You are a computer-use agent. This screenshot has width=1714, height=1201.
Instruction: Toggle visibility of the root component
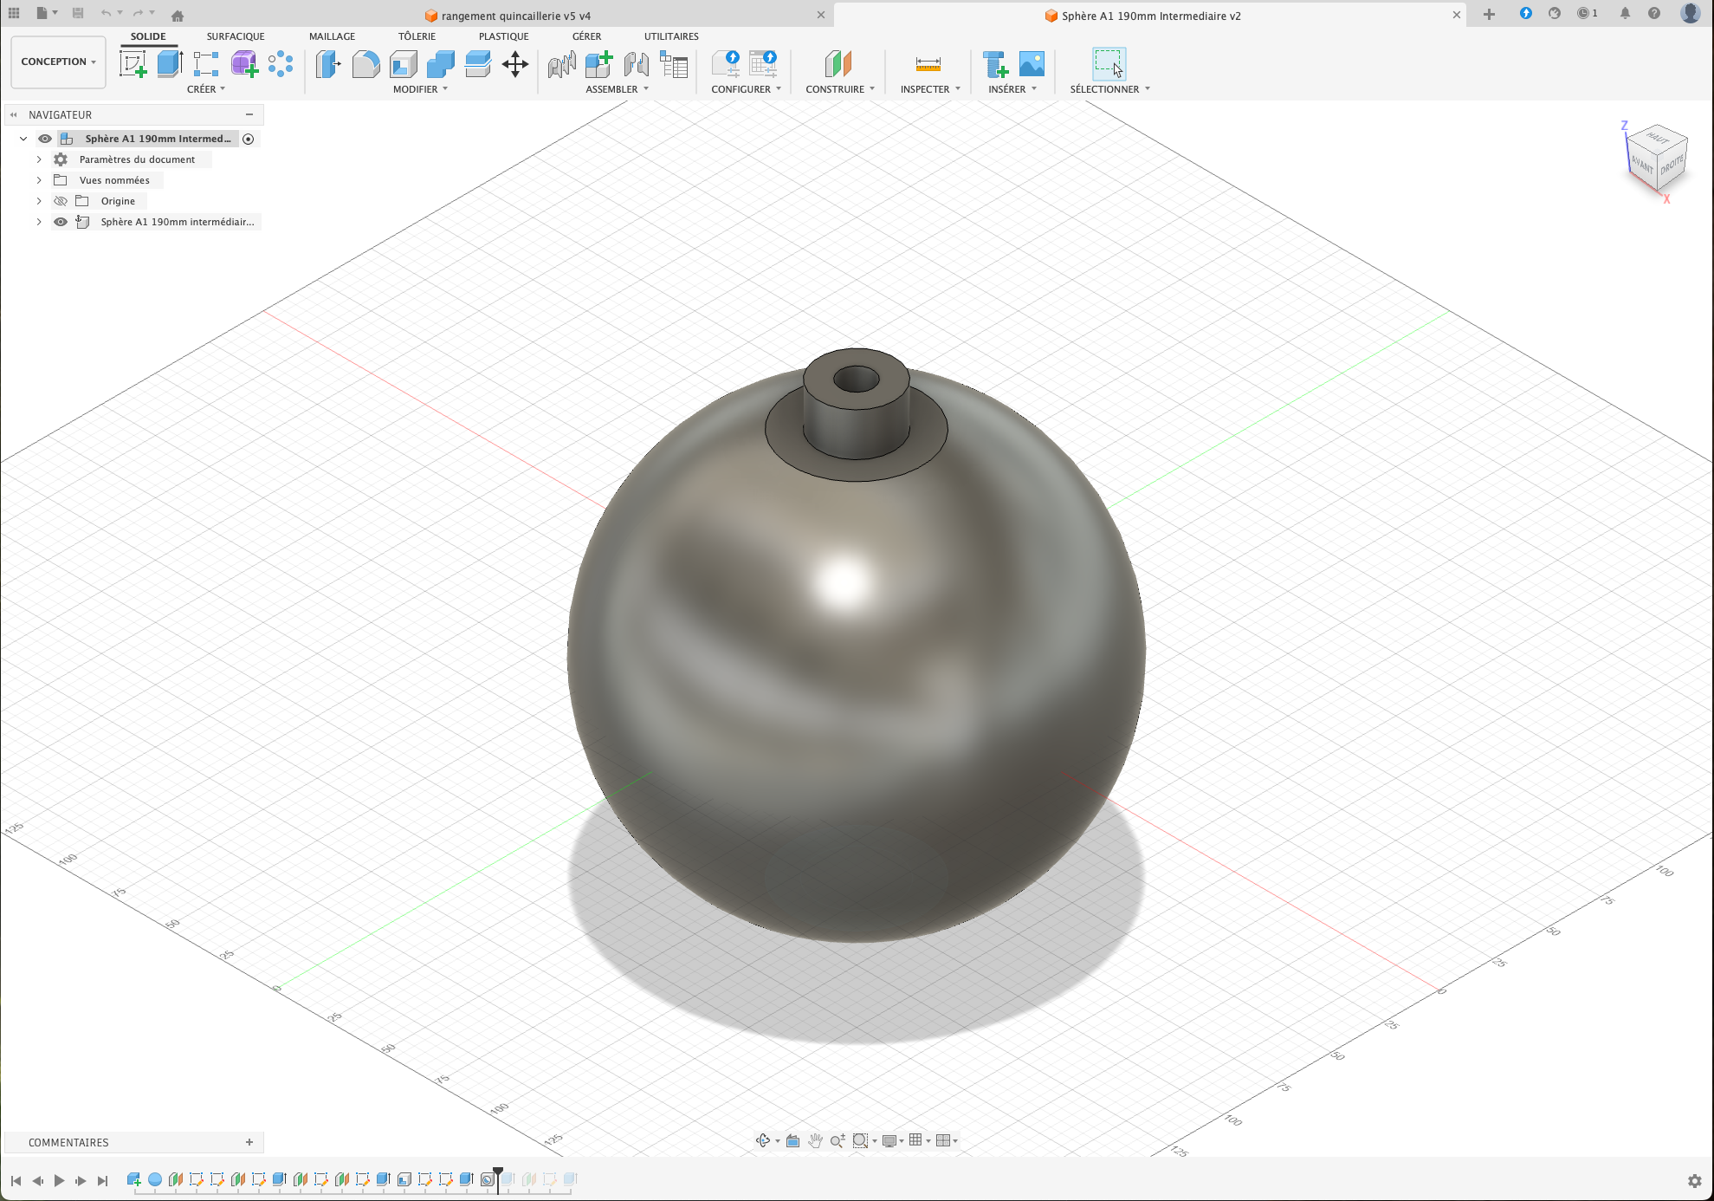tap(45, 138)
